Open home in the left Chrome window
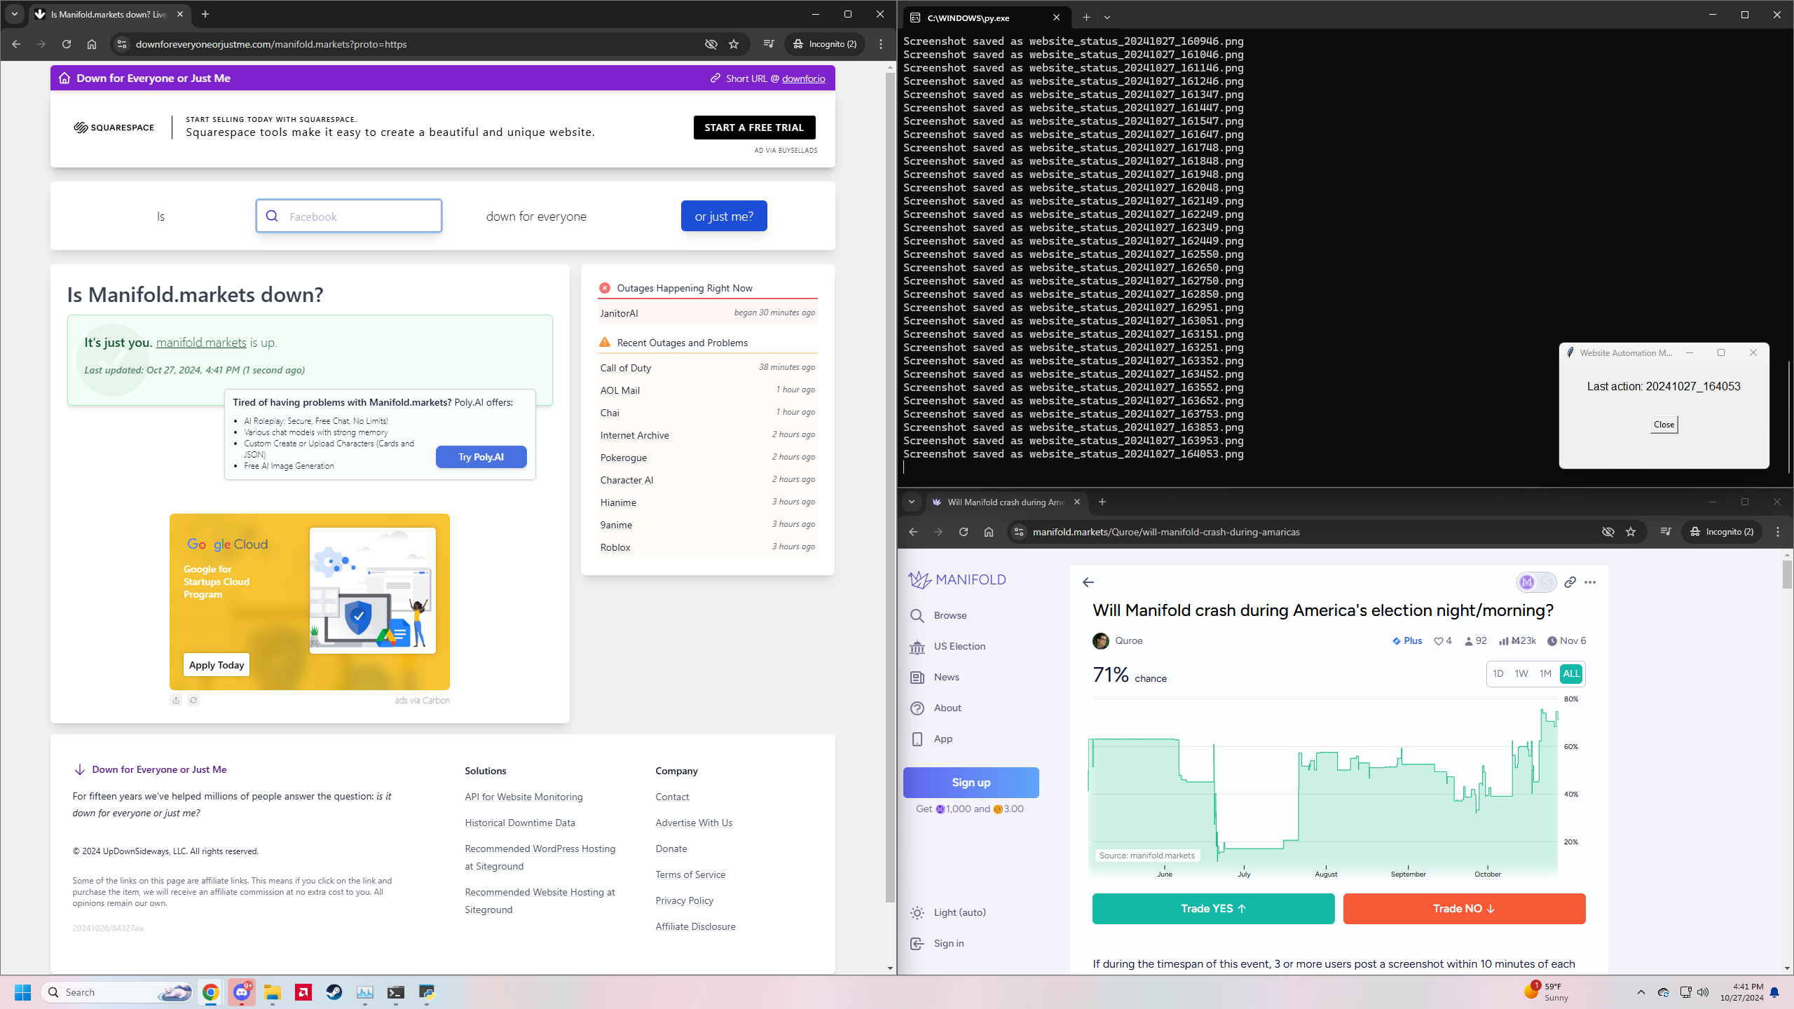This screenshot has width=1794, height=1009. 92,44
